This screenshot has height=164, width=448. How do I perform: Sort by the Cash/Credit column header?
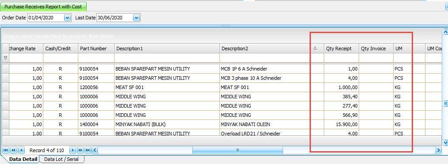[61, 48]
